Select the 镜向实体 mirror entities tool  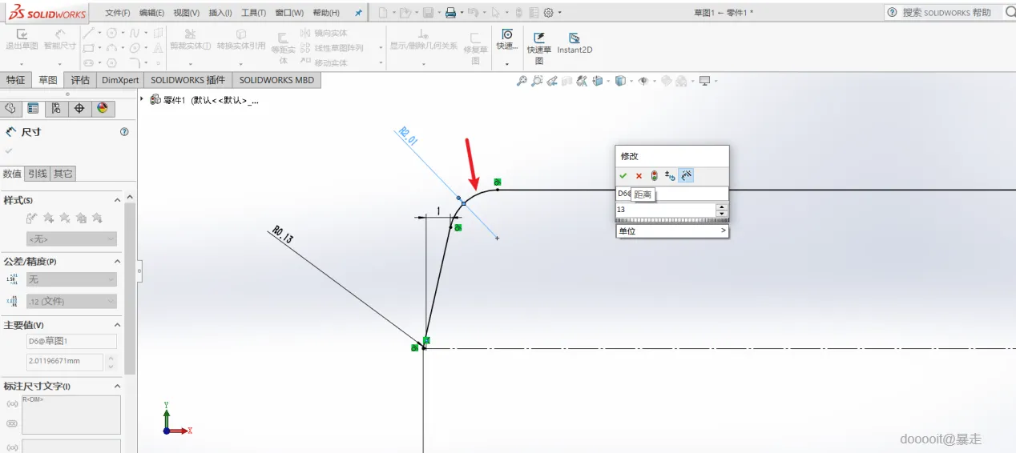coord(325,33)
